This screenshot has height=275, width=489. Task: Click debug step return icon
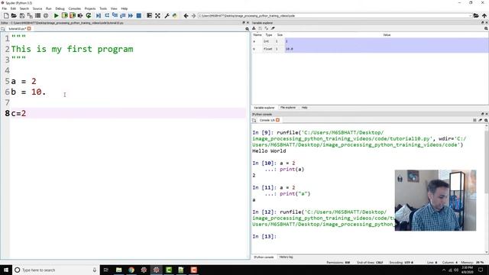point(122,15)
